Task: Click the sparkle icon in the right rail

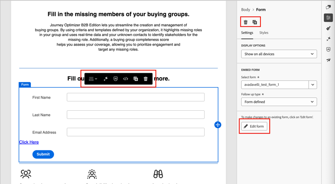Action: click(x=328, y=39)
